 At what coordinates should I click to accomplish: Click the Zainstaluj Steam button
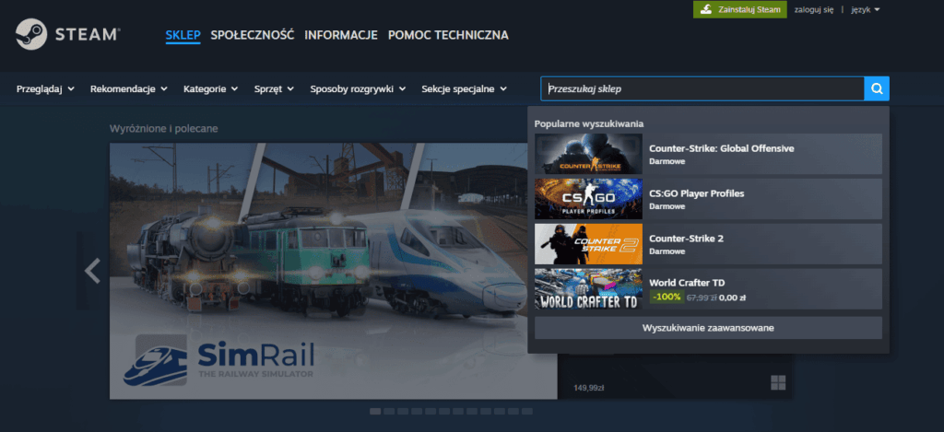click(x=739, y=9)
